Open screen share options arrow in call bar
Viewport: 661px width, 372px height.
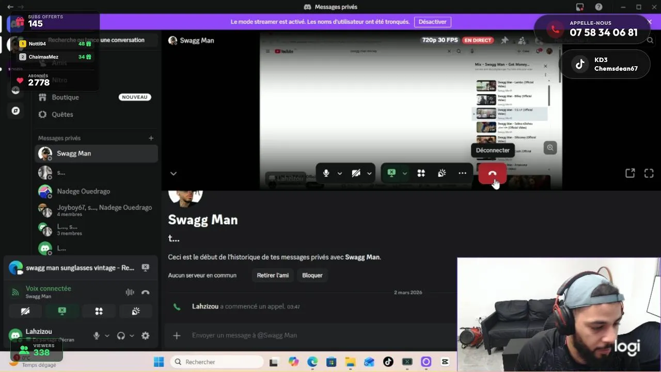(404, 174)
